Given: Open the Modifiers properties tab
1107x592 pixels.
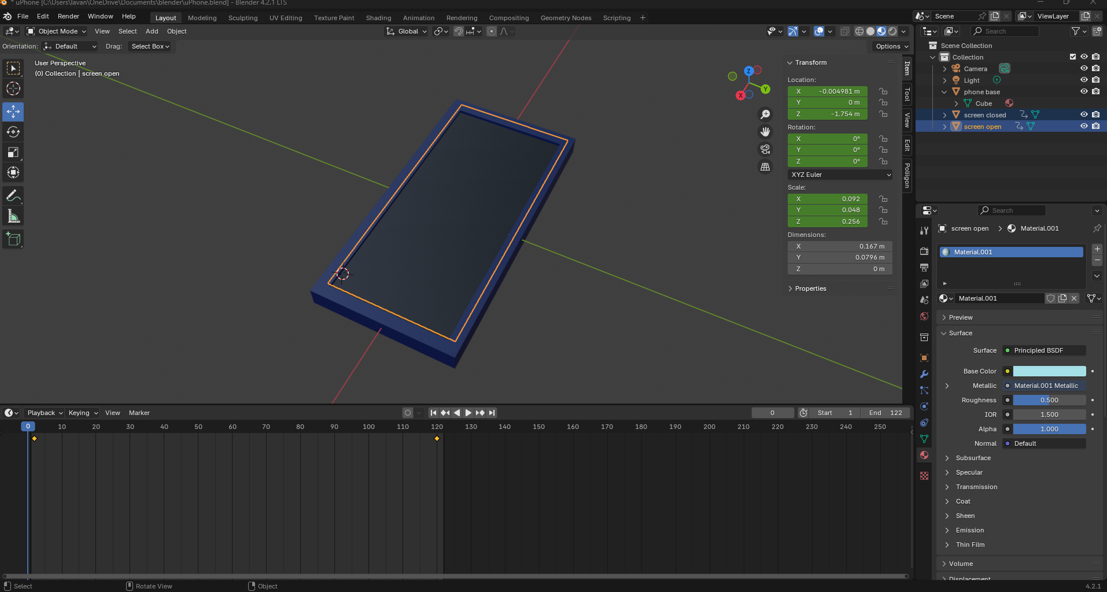Looking at the screenshot, I should tap(924, 374).
